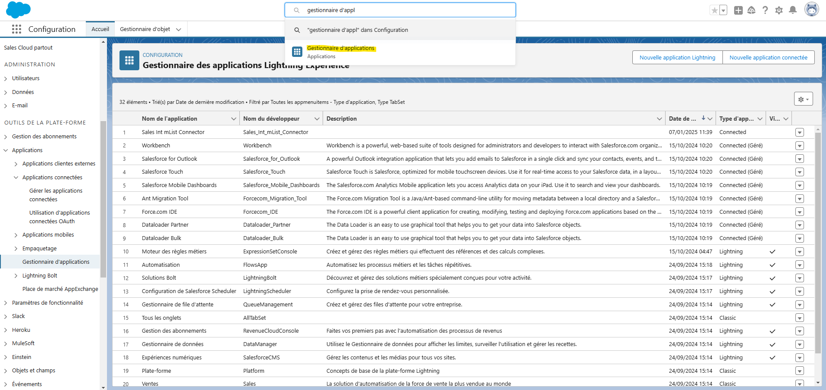Open the setup gear icon in header
The image size is (826, 390).
[779, 10]
